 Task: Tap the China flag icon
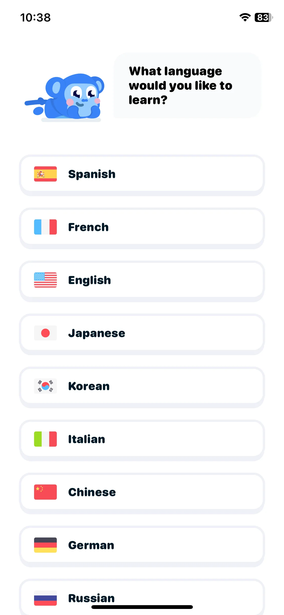pos(45,492)
